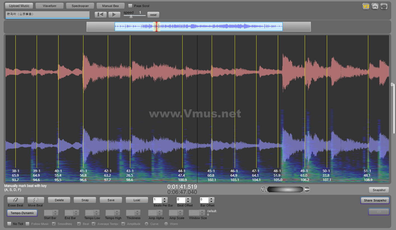Viewport: 396px width, 230px height.
Task: Rewind to start with skip-back button
Action: tap(101, 15)
